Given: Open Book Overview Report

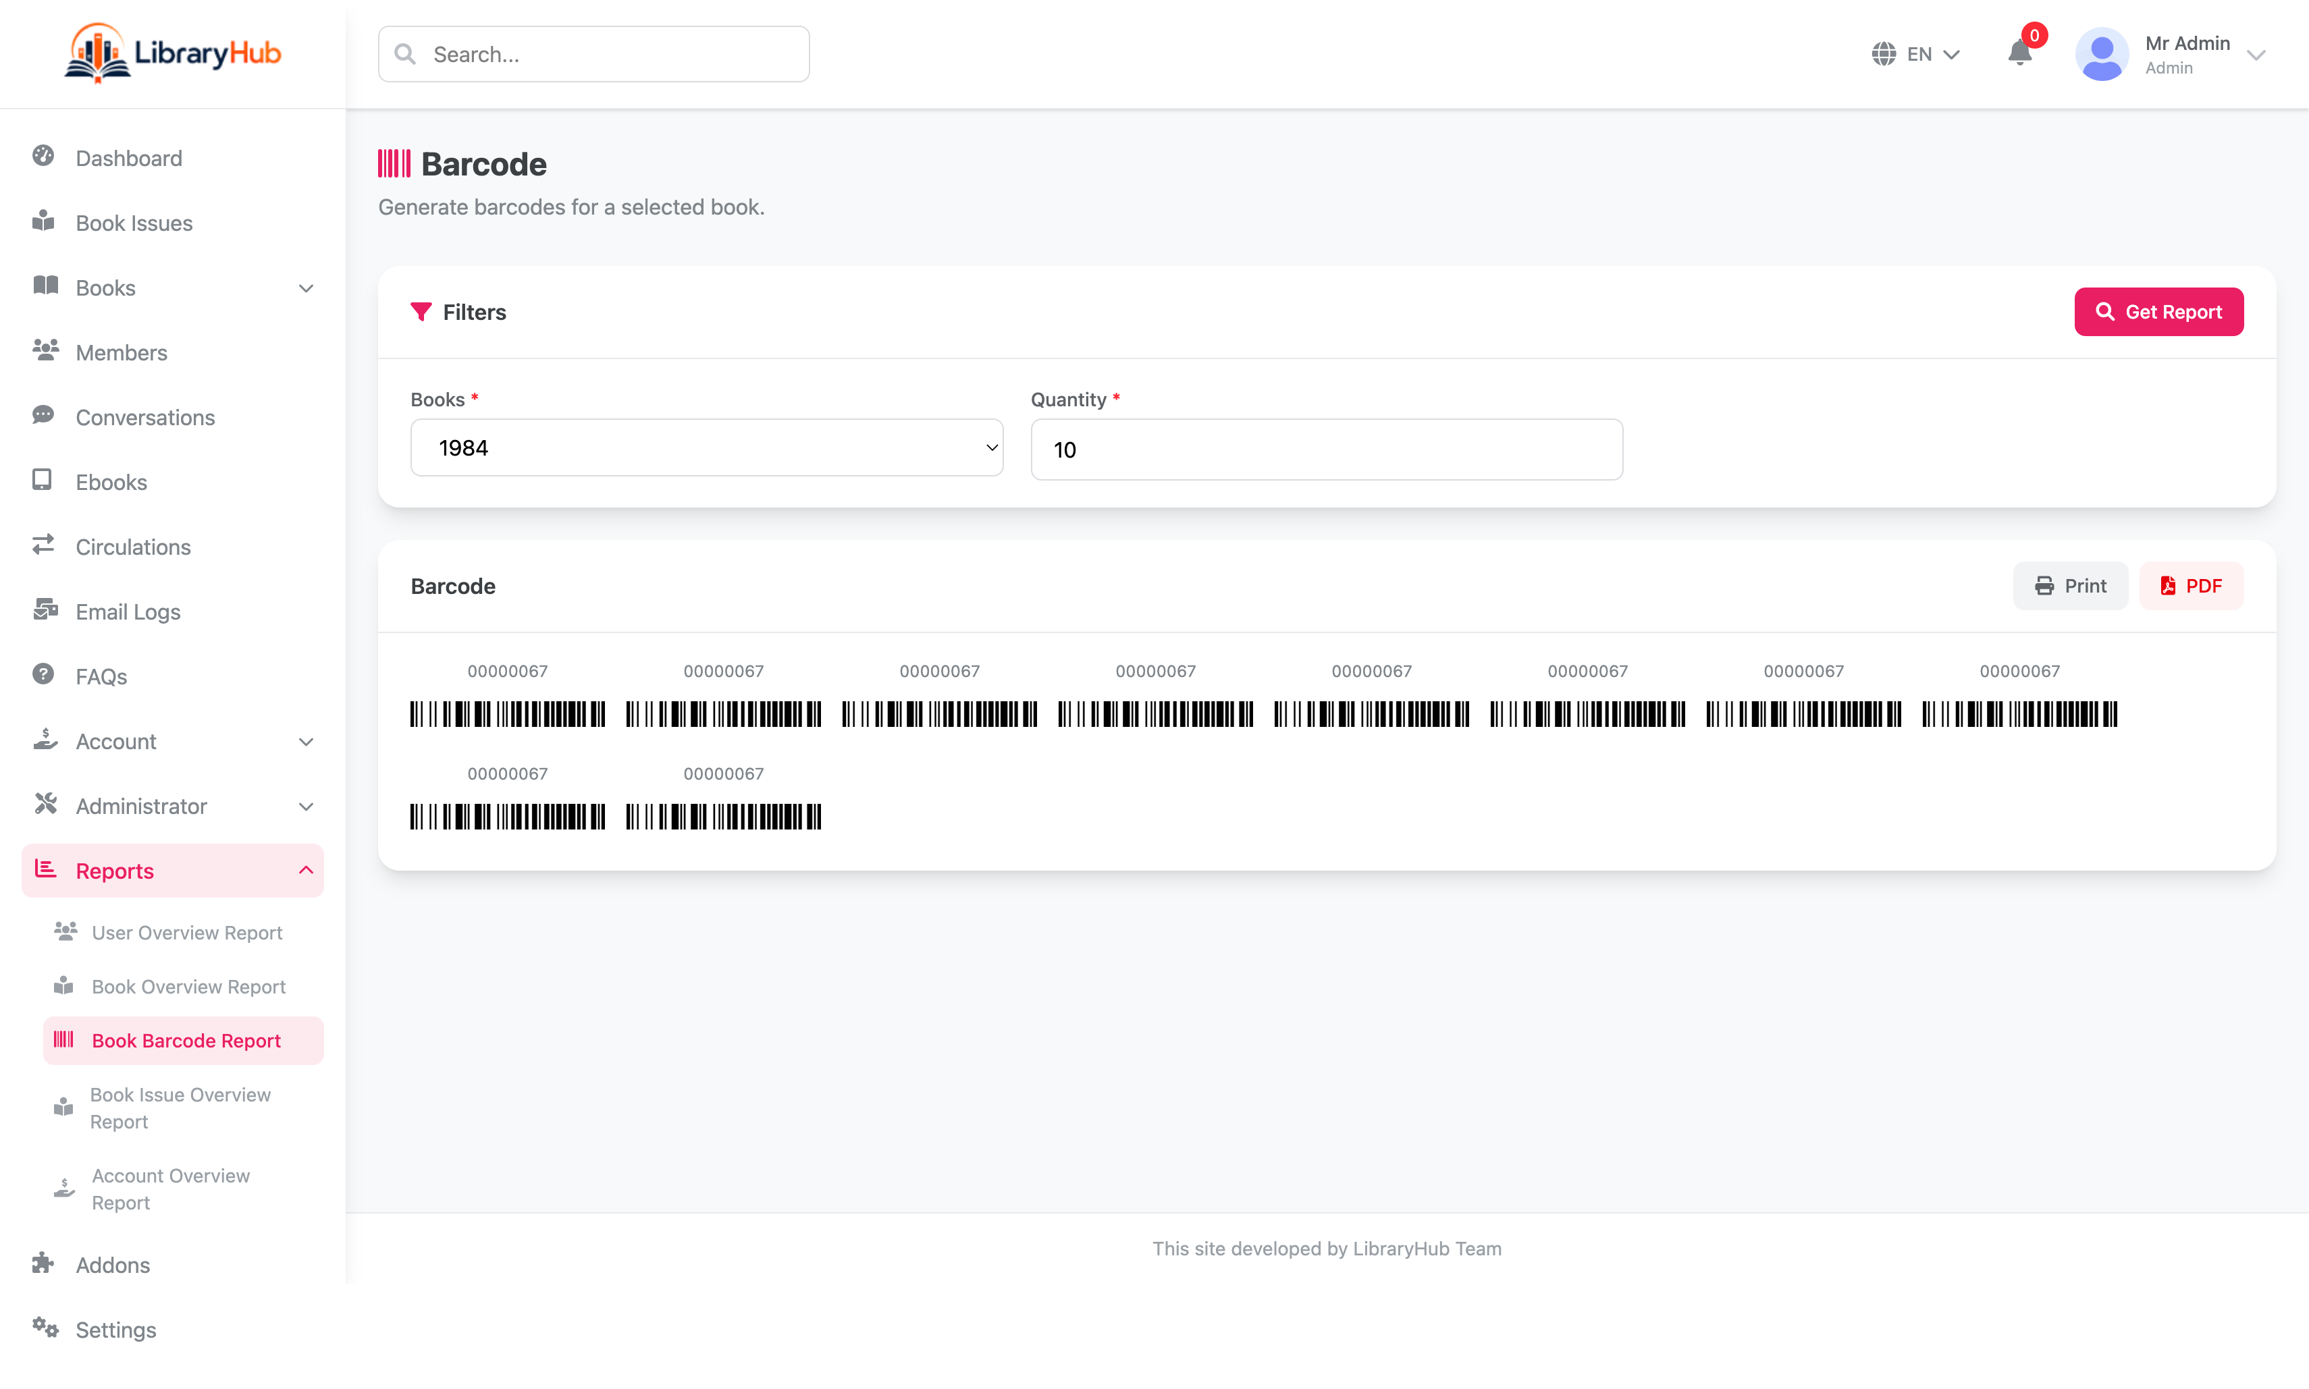Looking at the screenshot, I should coord(184,987).
